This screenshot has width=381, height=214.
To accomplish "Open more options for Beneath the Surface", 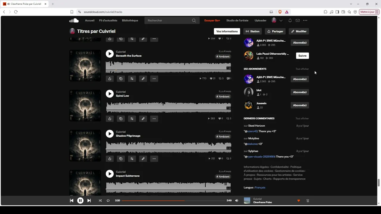I will [x=154, y=79].
